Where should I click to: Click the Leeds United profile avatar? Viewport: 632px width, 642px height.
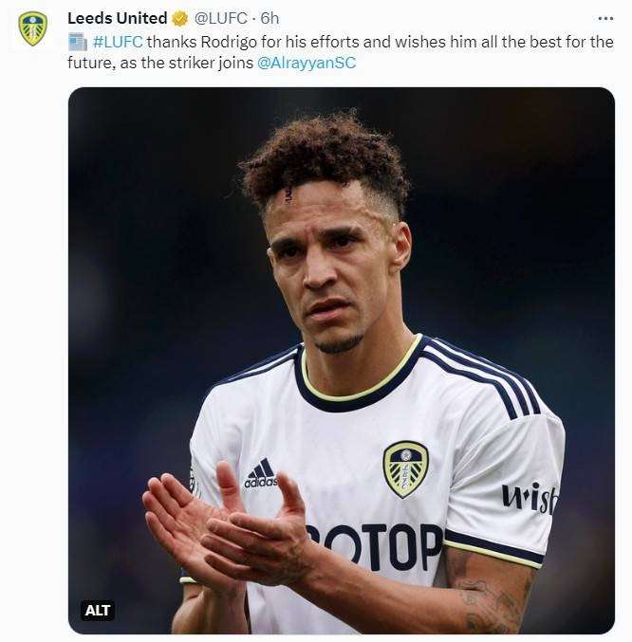point(32,28)
